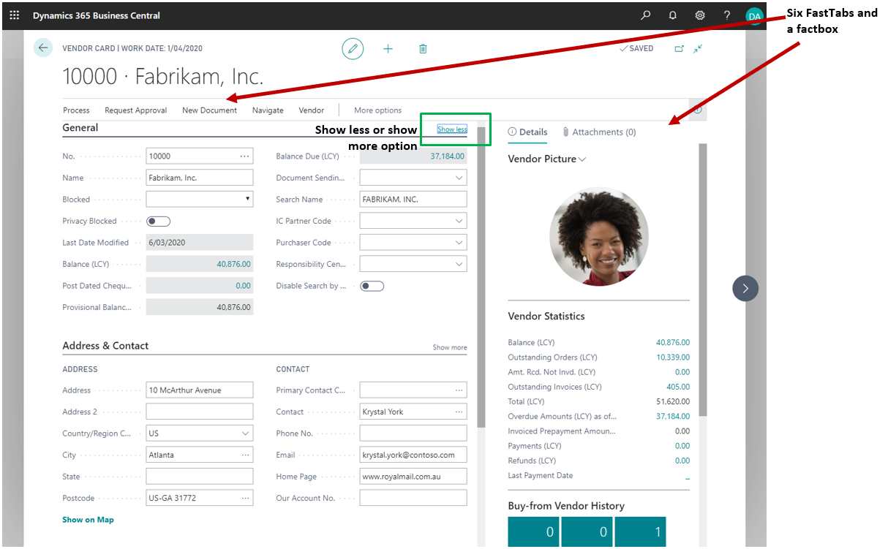Open the New Document menu
This screenshot has width=888, height=549.
pyautogui.click(x=209, y=110)
